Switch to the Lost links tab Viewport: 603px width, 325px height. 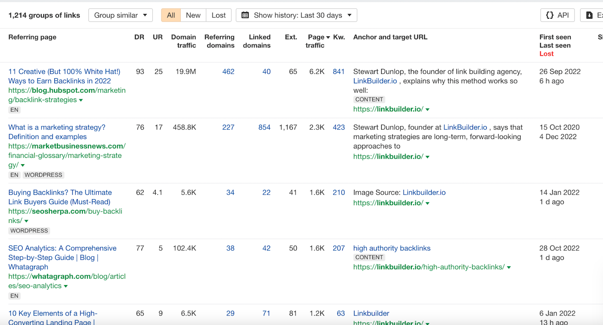(219, 15)
